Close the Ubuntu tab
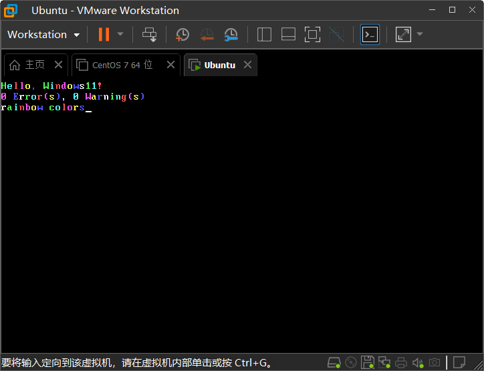The image size is (484, 371). coord(247,65)
